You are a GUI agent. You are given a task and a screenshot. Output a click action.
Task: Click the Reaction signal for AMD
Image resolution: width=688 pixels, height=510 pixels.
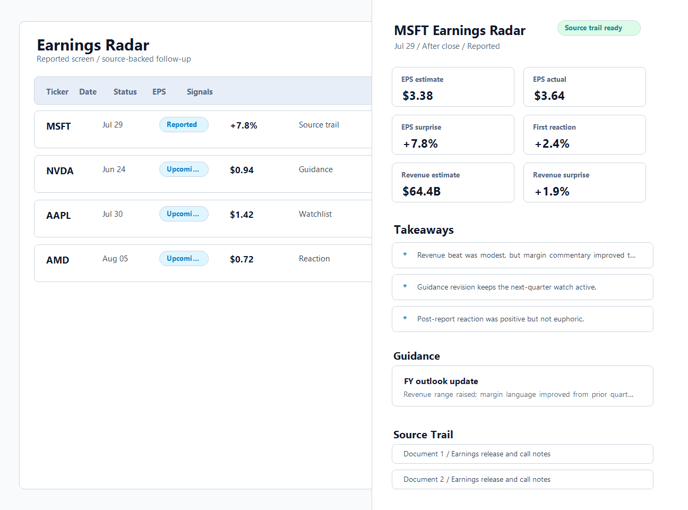pyautogui.click(x=314, y=259)
